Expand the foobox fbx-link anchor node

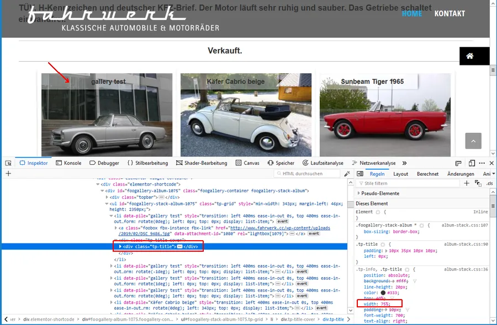tap(116, 228)
